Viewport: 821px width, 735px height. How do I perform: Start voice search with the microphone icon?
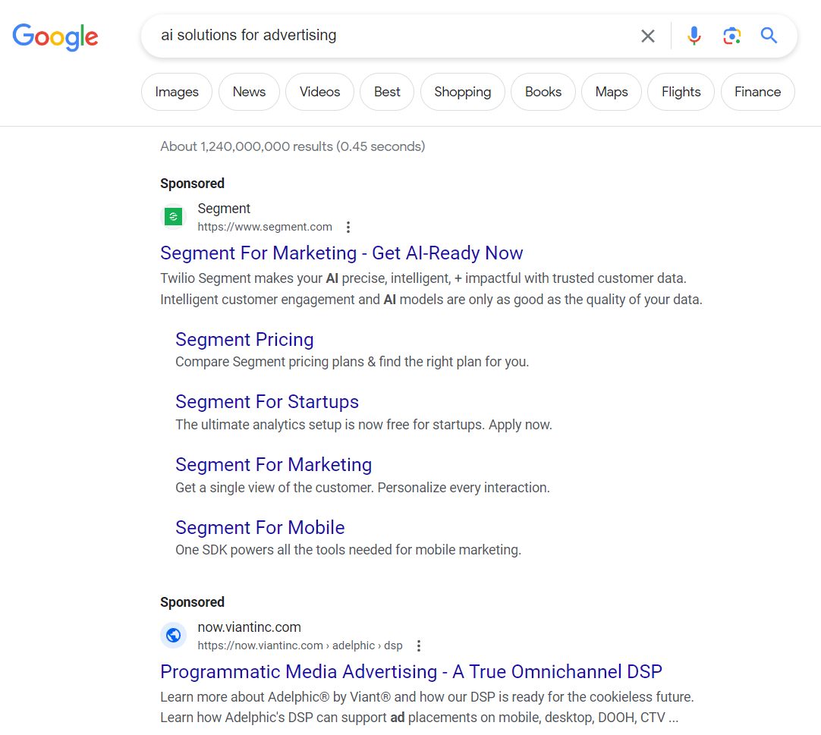tap(694, 36)
